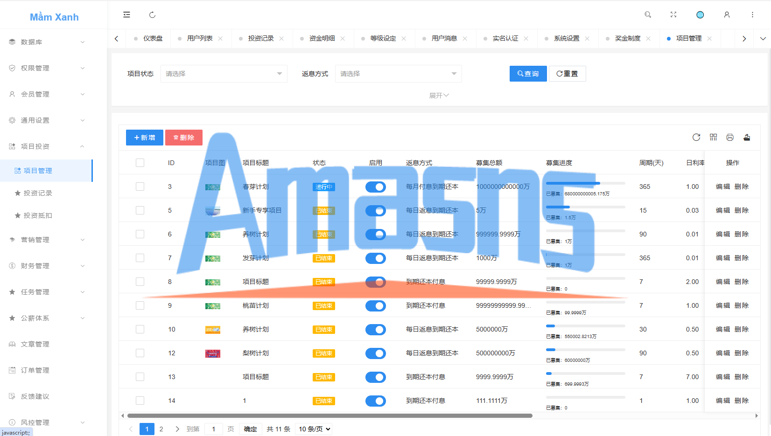Switch to the 用户列表 tab
The width and height of the screenshot is (771, 436).
(x=200, y=38)
